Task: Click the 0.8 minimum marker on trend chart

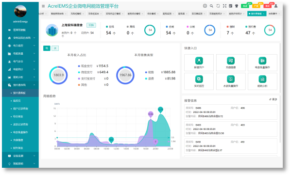Action: click(x=111, y=140)
